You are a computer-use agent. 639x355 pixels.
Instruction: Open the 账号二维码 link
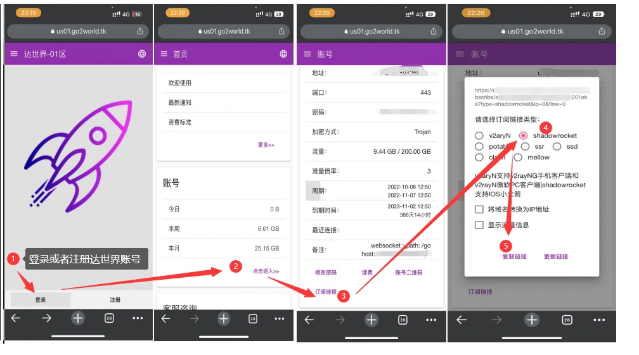[408, 273]
